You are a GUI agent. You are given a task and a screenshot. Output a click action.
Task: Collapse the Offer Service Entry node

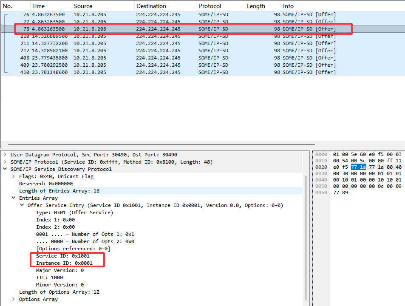[x=22, y=205]
